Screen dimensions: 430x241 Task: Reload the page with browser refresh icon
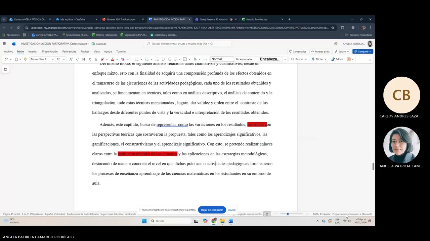[x=18, y=28]
